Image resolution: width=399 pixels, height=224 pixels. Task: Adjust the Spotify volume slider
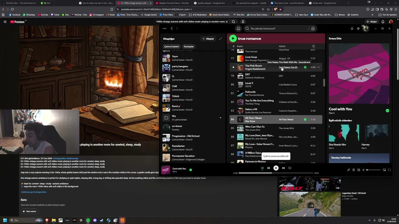[373, 170]
